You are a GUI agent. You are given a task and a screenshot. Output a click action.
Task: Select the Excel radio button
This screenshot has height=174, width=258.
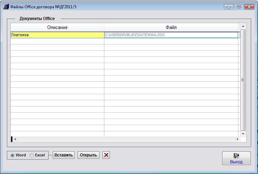point(32,155)
